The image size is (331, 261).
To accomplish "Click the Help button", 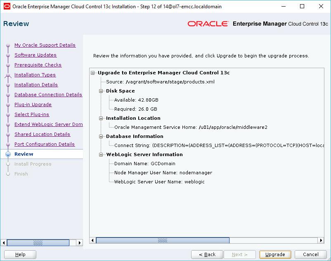I will click(x=20, y=254).
